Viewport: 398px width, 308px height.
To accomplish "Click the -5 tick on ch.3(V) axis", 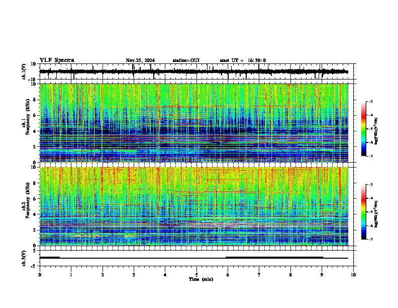I will [x=34, y=266].
